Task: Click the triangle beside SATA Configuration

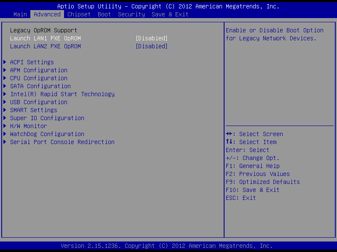Action: (5, 86)
